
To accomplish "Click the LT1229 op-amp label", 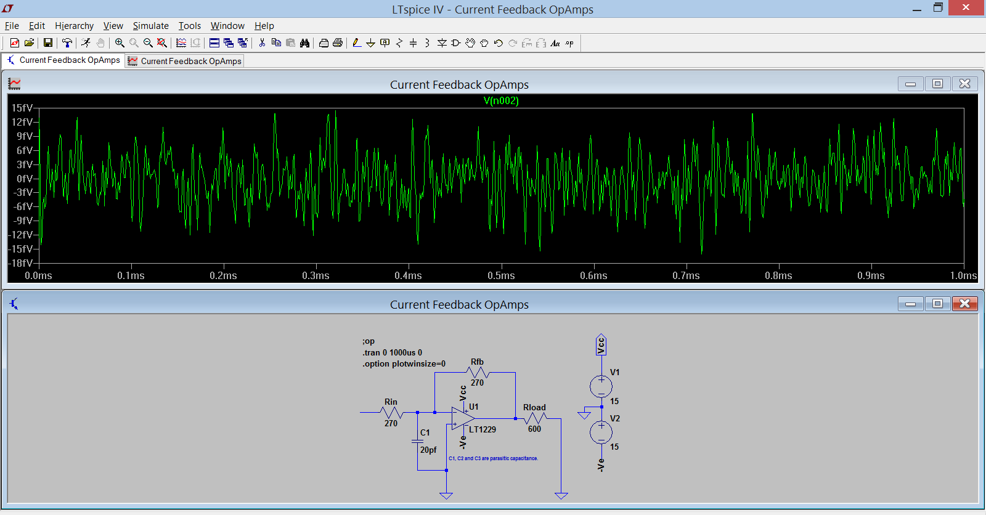I will (483, 429).
